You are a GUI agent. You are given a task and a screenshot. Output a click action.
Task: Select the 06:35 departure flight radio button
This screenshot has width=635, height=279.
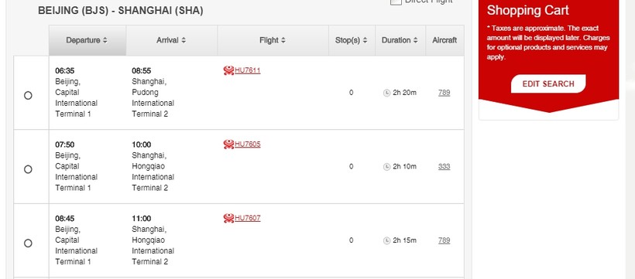click(x=28, y=95)
